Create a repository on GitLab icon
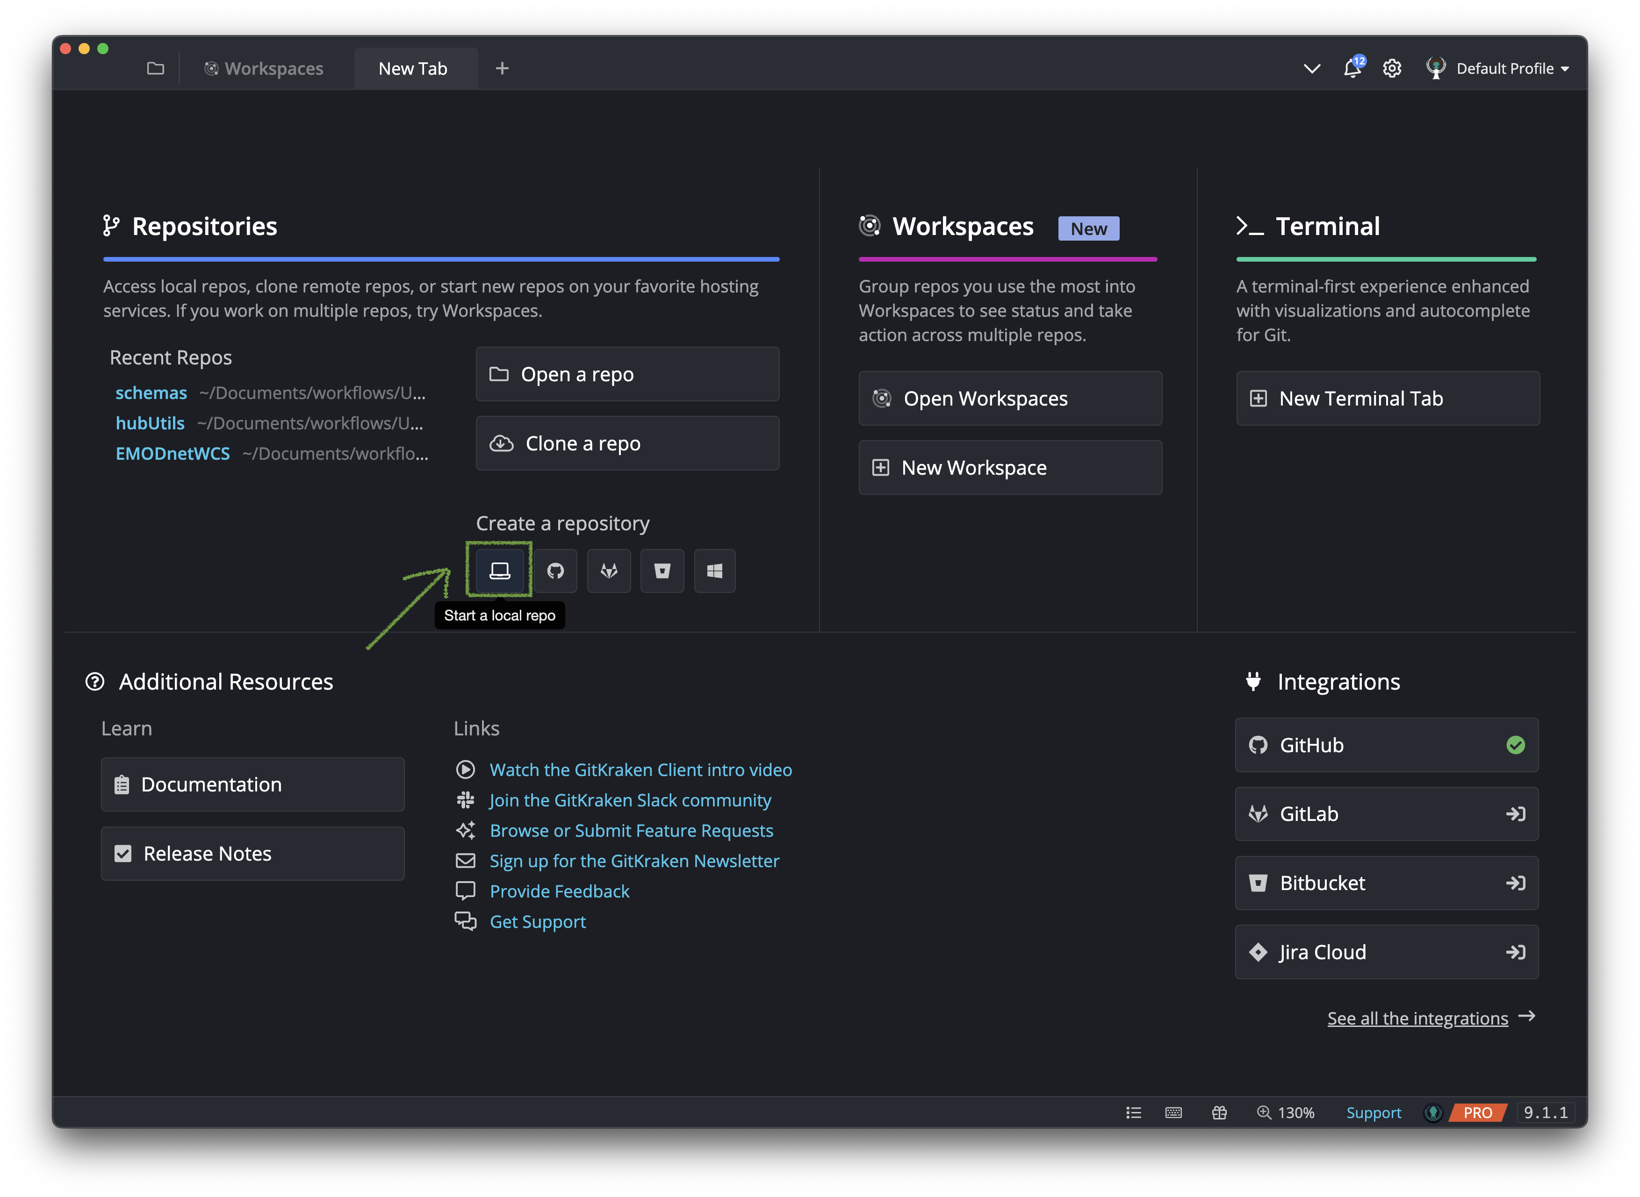Screen dimensions: 1640x1197 609,571
